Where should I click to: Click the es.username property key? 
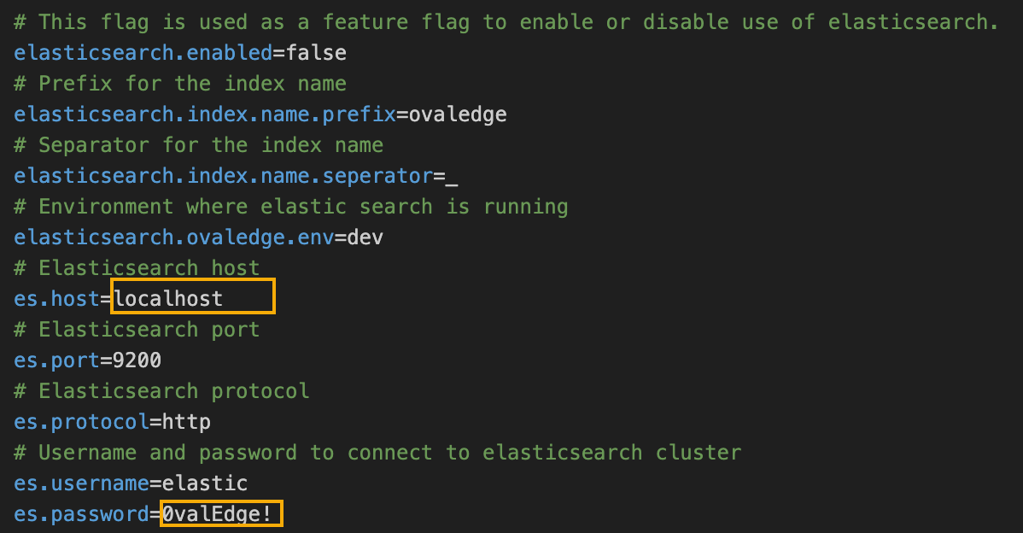coord(82,483)
